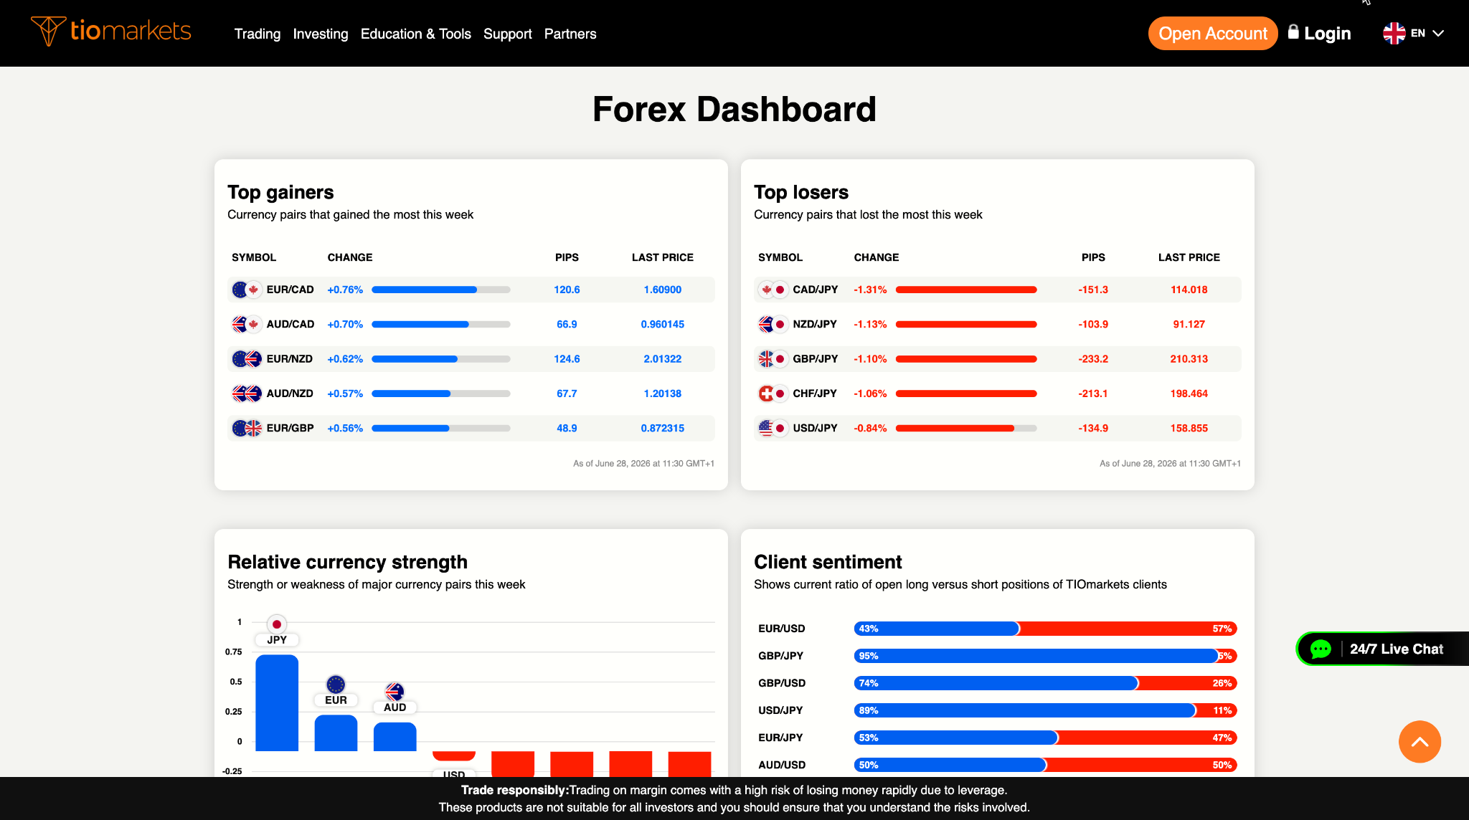The height and width of the screenshot is (820, 1469).
Task: Open Education & Tools menu
Action: click(416, 34)
